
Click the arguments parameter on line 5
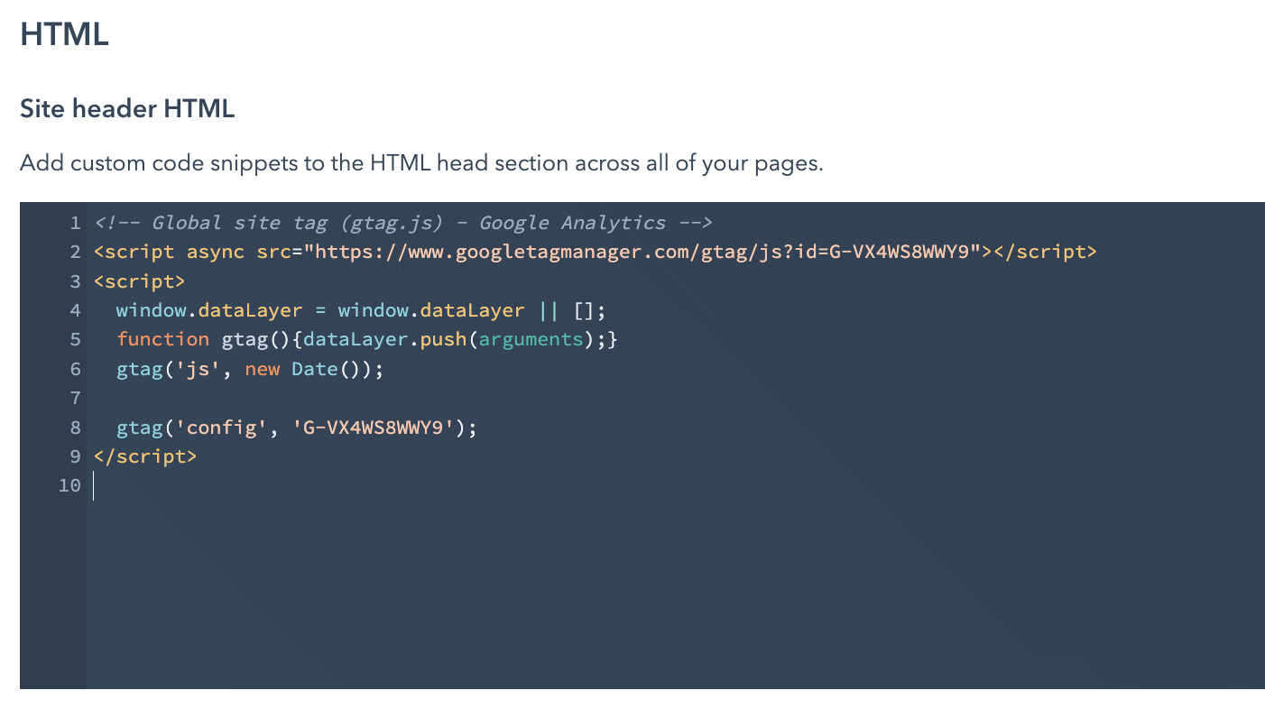tap(529, 339)
